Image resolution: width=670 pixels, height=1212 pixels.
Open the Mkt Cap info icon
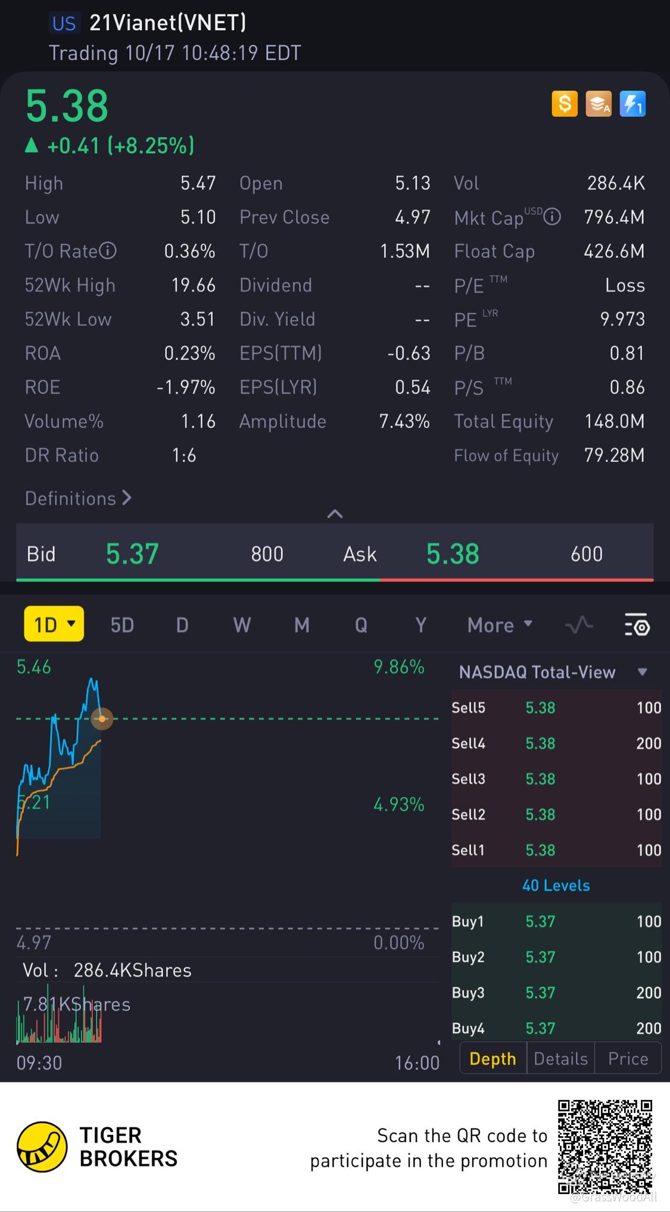[552, 217]
